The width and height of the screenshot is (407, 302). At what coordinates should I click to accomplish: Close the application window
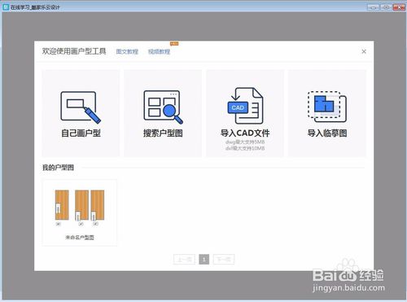(x=399, y=7)
